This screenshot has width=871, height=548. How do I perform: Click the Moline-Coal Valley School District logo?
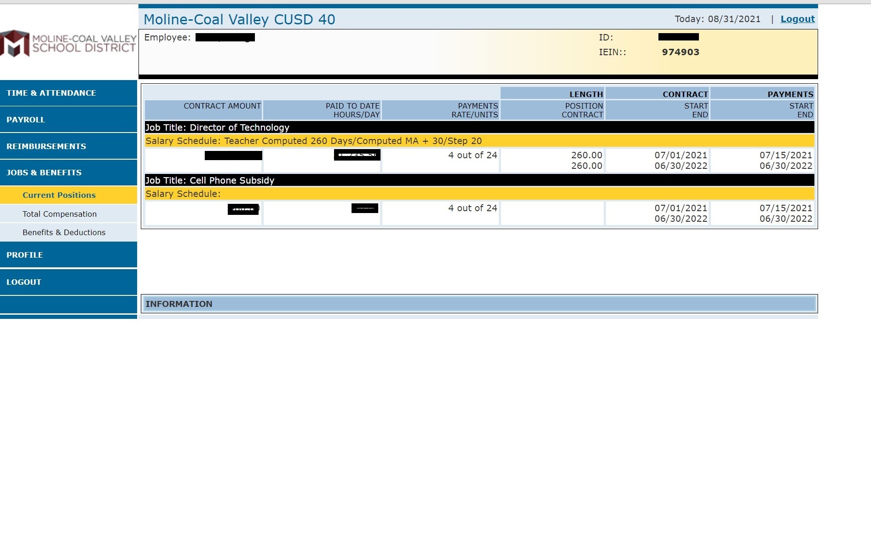(68, 44)
